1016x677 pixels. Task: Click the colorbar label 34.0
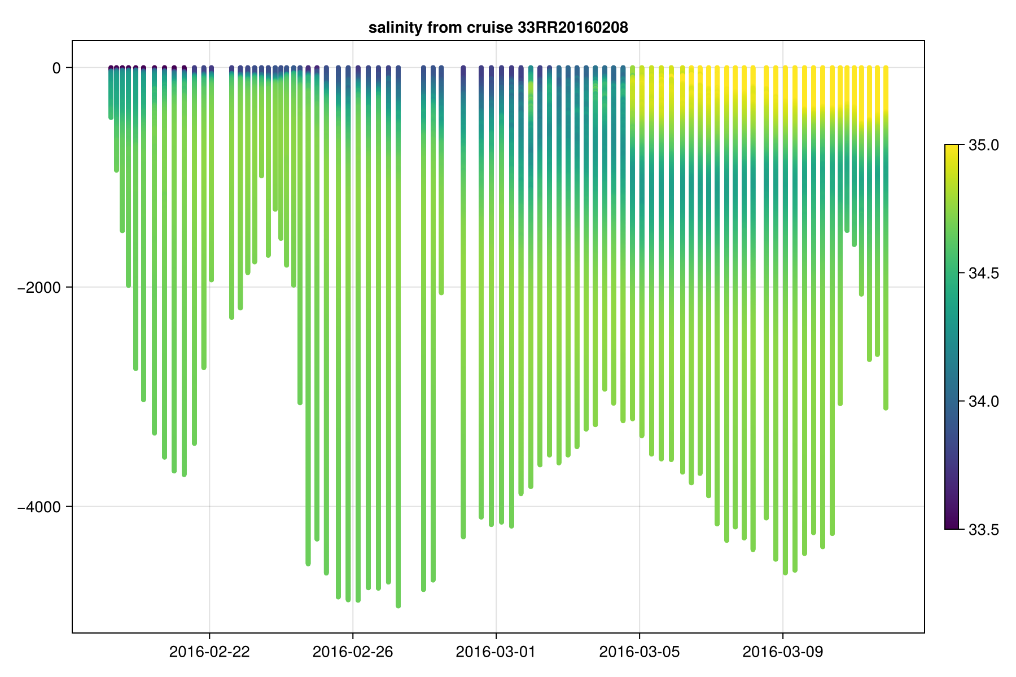coord(984,401)
